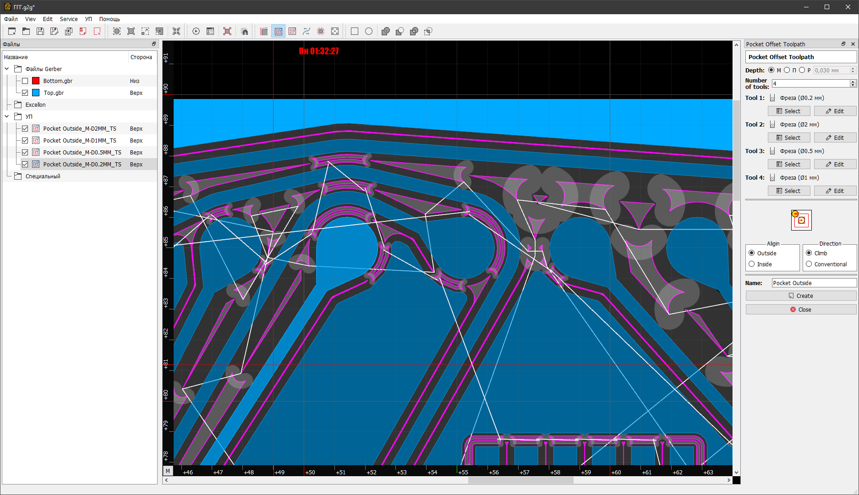859x495 pixels.
Task: Click the Create toolpath button
Action: pos(801,296)
